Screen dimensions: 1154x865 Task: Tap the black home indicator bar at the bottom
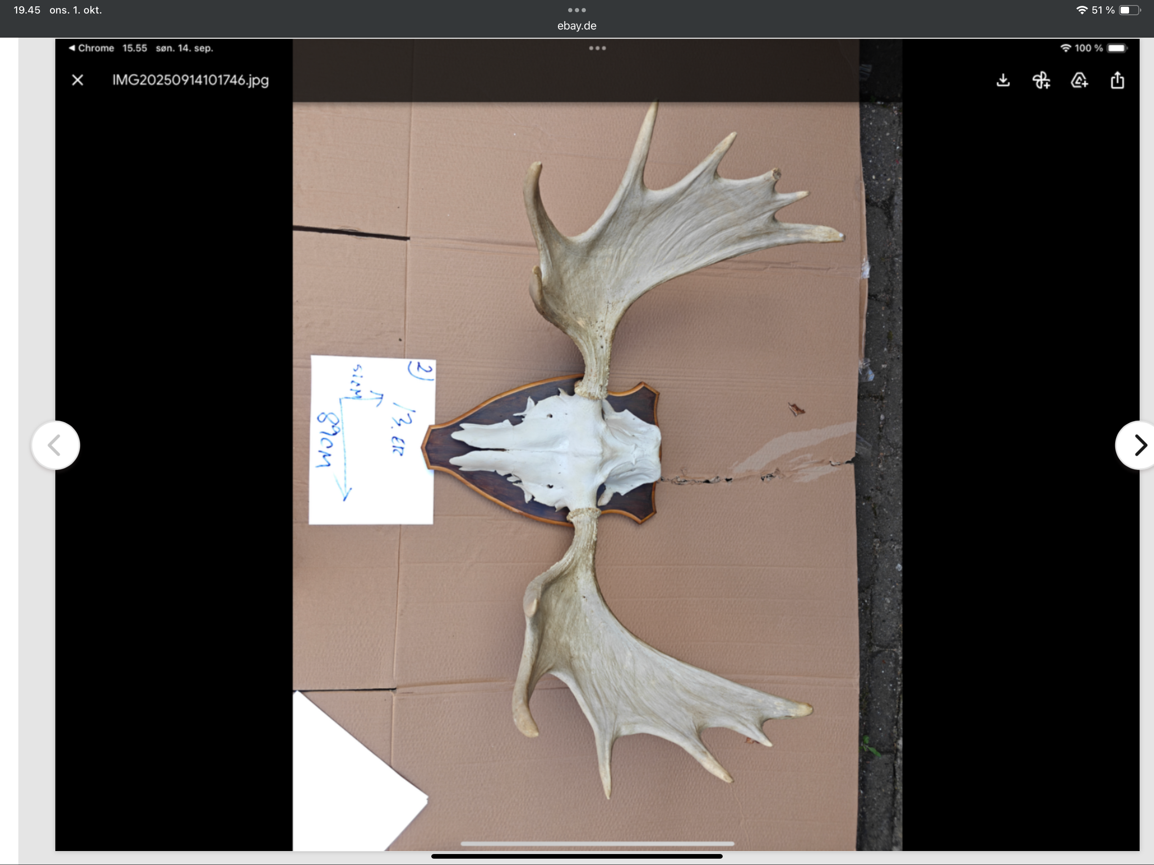(x=577, y=856)
